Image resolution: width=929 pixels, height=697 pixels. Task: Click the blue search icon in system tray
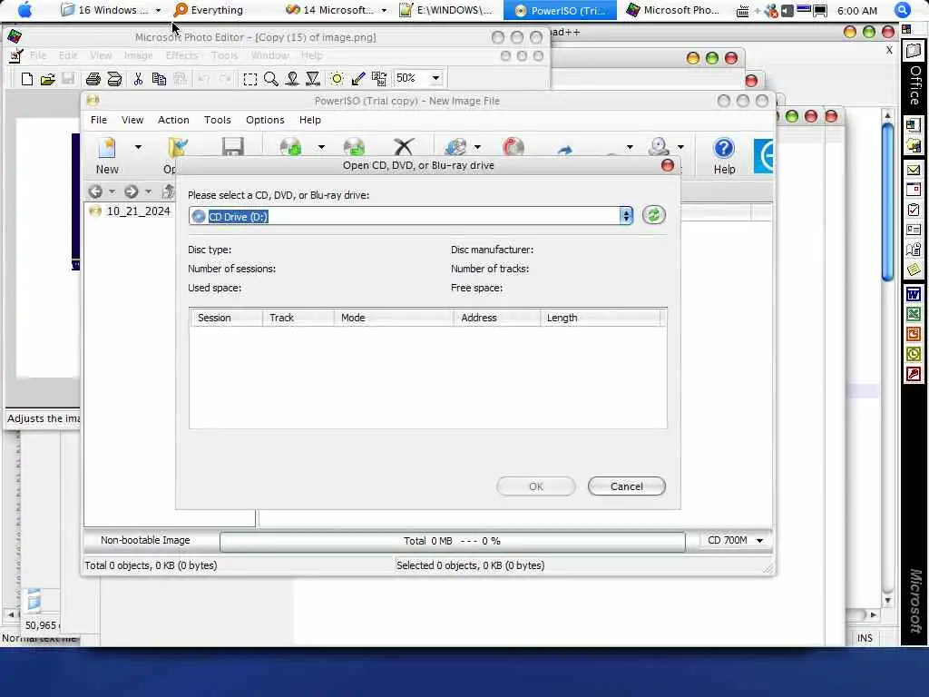point(902,10)
